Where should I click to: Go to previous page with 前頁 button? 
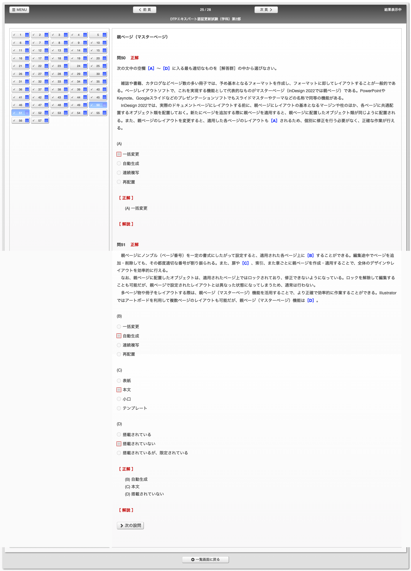tap(144, 10)
